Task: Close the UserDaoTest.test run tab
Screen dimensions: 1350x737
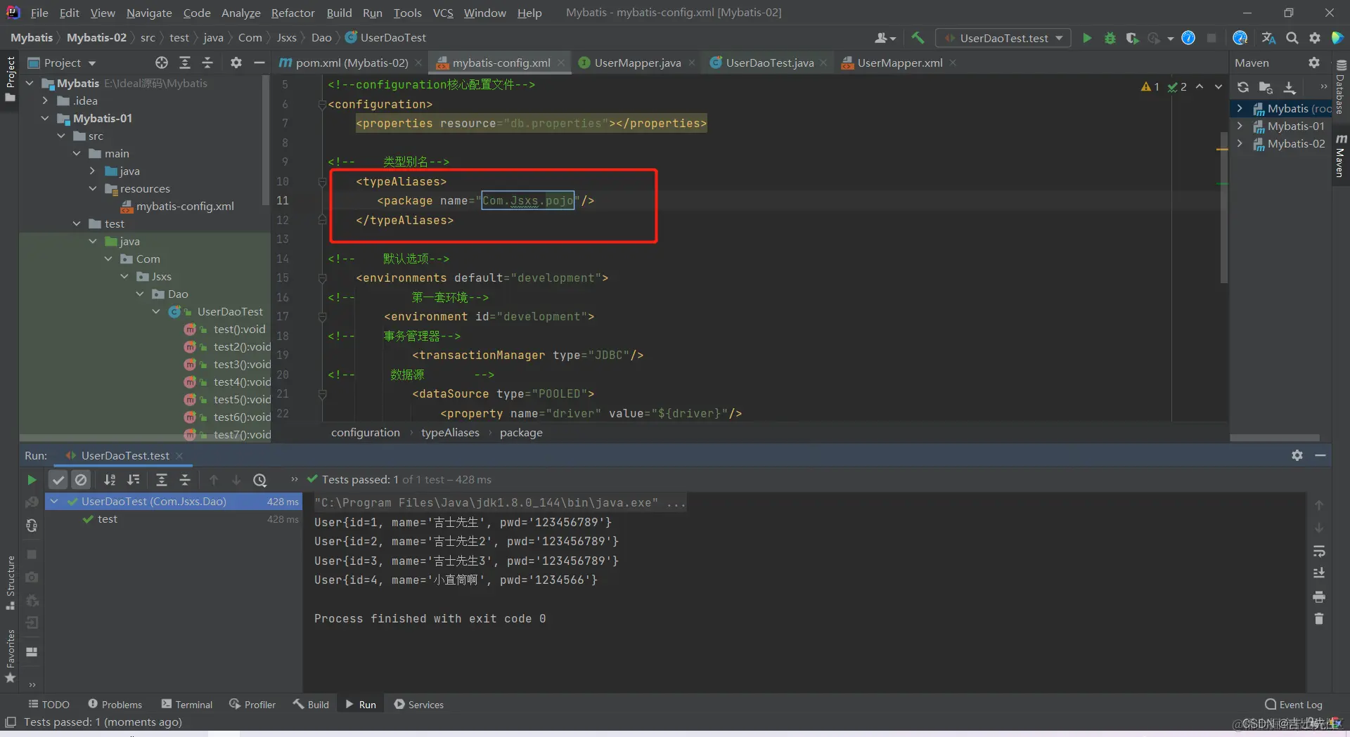Action: pyautogui.click(x=179, y=456)
